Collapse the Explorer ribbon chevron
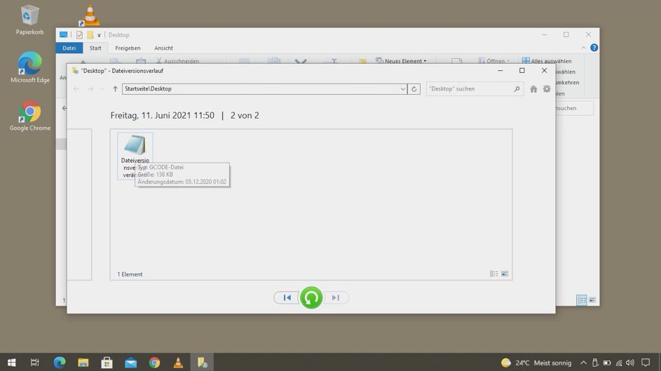 click(583, 48)
